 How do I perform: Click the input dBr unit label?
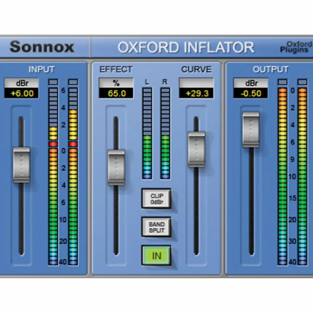(x=22, y=83)
